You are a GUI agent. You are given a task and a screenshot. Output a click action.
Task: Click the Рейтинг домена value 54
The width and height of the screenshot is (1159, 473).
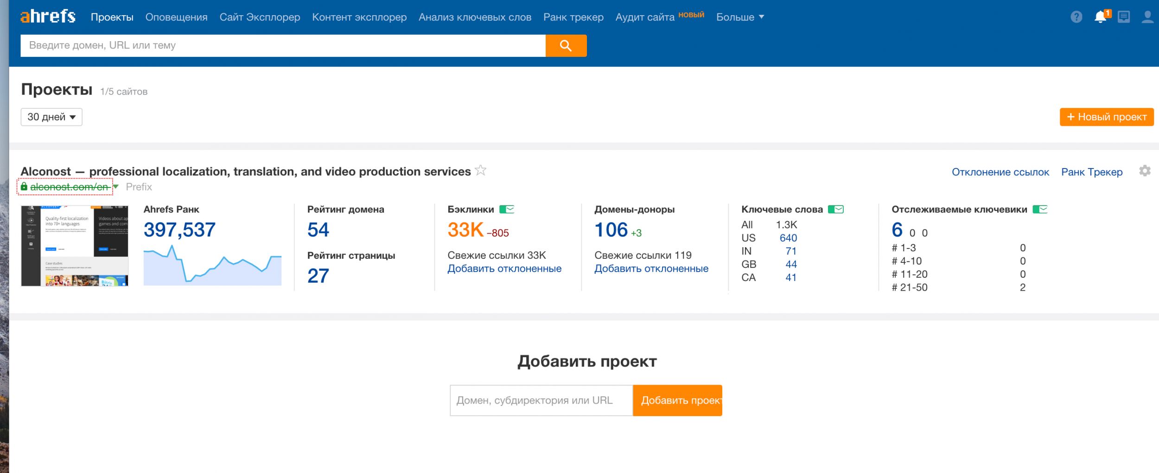tap(318, 230)
